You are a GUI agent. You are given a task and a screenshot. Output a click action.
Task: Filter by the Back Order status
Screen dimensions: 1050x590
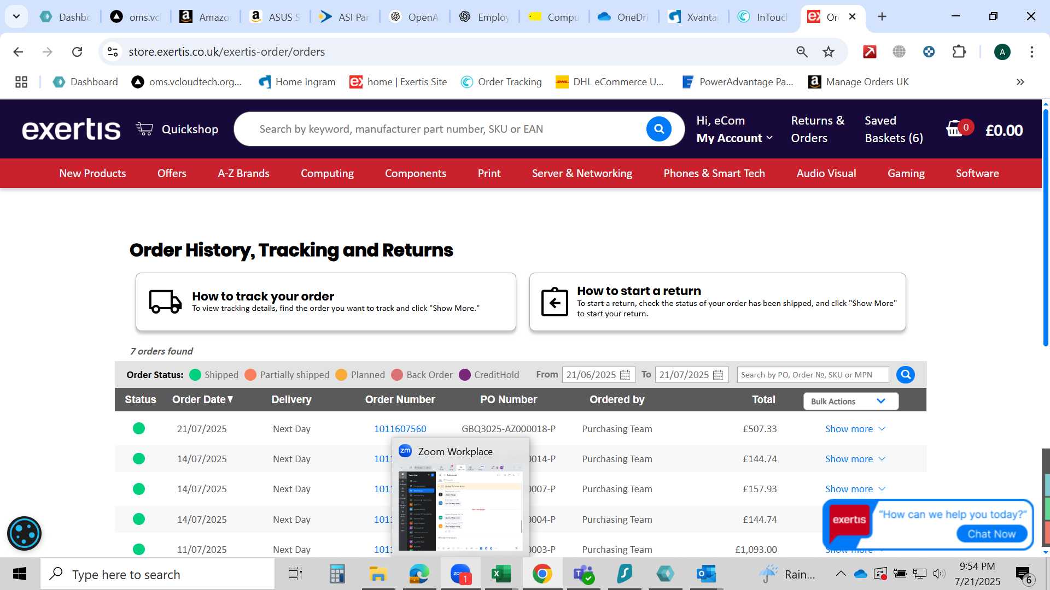422,375
